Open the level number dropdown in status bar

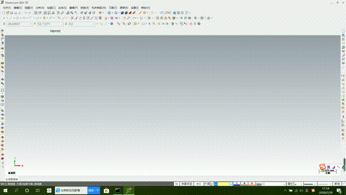click(284, 184)
